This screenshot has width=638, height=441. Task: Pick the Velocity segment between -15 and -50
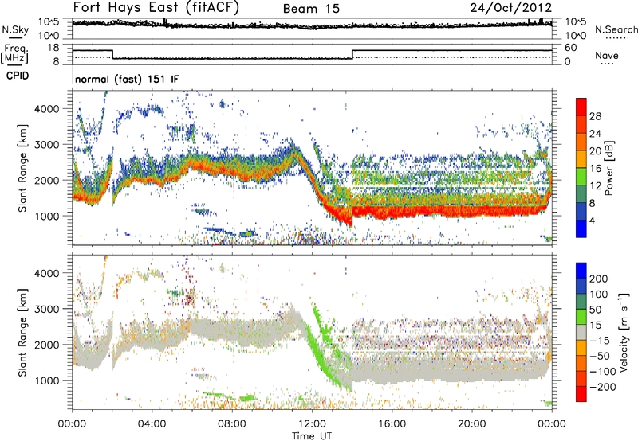[x=581, y=348]
